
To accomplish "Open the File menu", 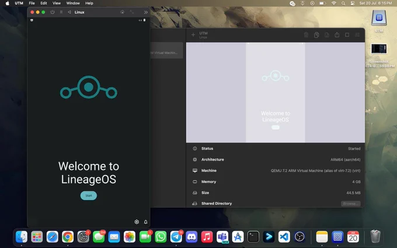I will tap(32, 4).
